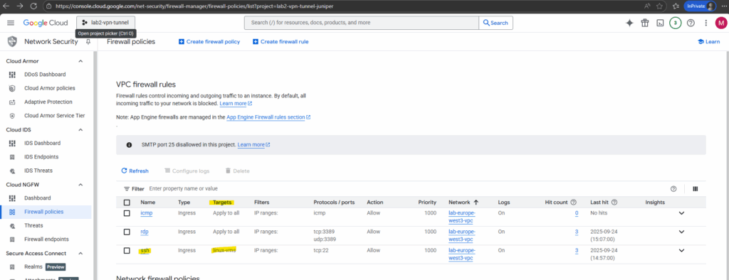Click Create firewall policy

209,42
